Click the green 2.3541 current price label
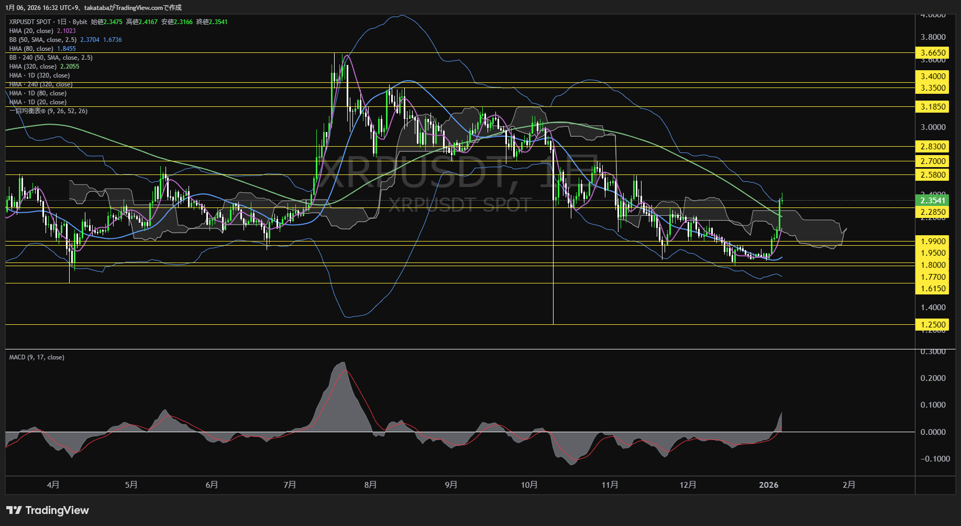This screenshot has height=526, width=961. click(933, 201)
